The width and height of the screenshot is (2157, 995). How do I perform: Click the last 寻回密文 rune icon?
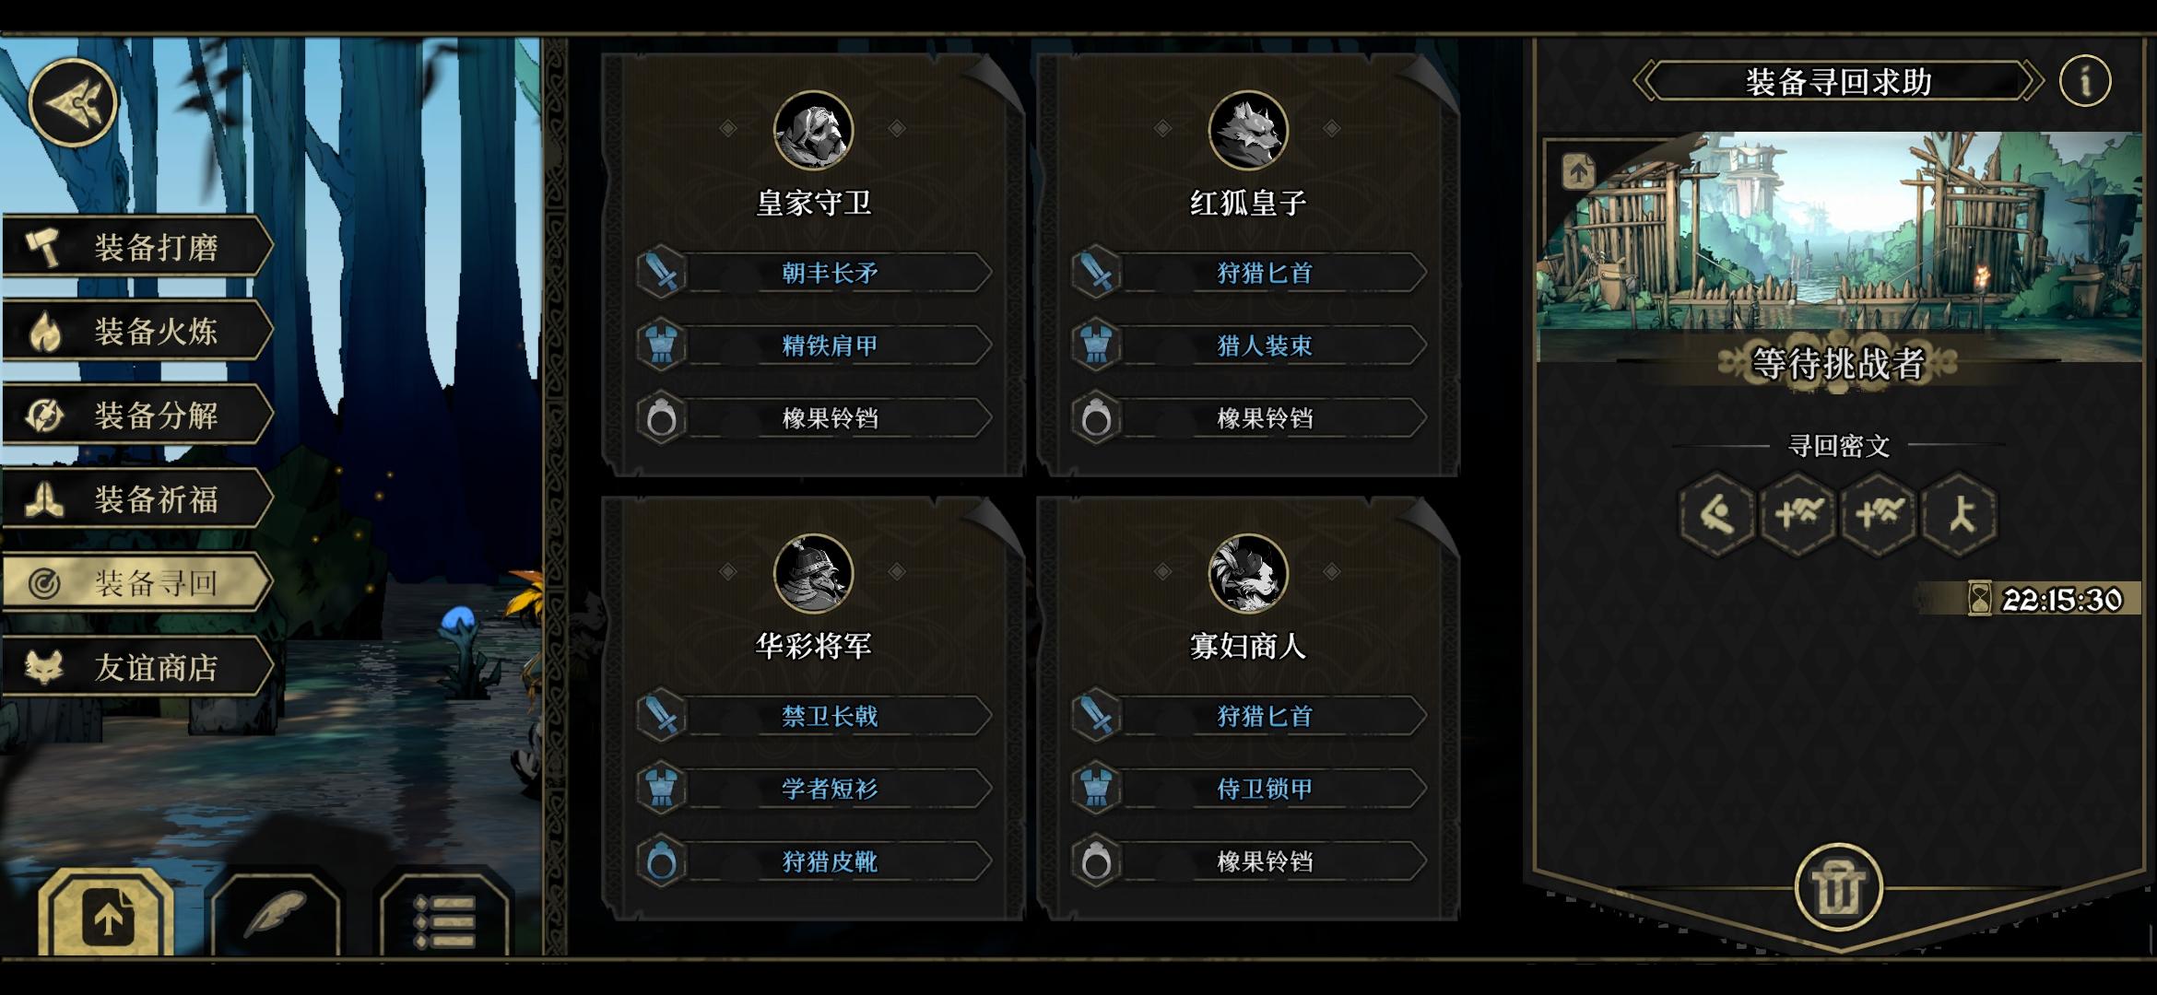point(1960,514)
